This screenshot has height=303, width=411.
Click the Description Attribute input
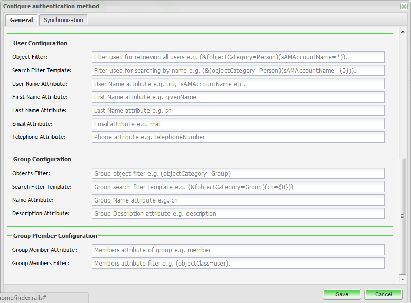[x=238, y=213]
